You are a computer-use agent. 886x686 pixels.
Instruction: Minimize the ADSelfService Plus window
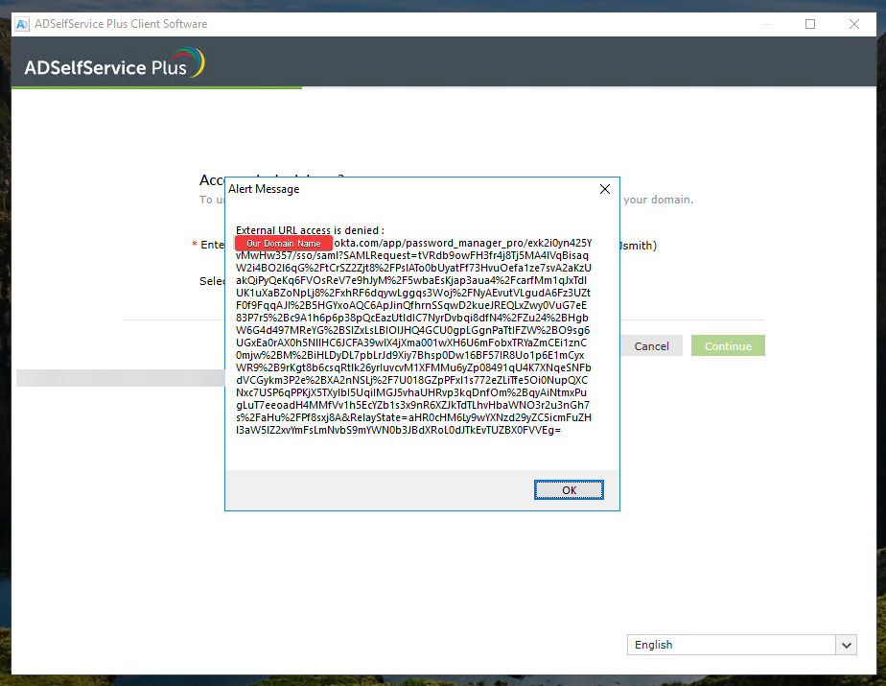point(766,24)
